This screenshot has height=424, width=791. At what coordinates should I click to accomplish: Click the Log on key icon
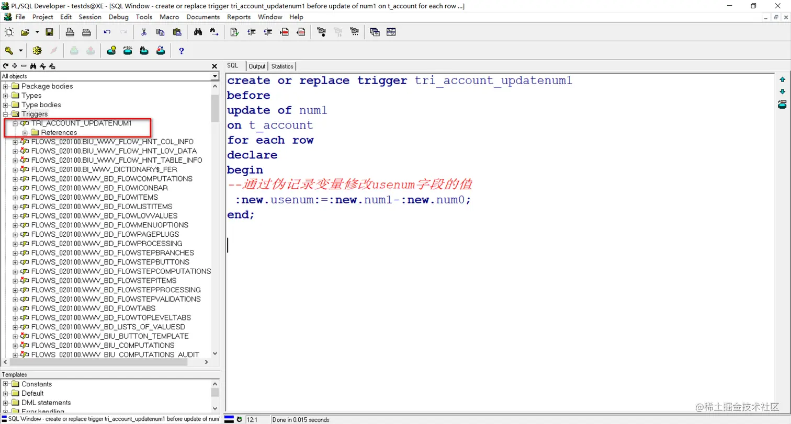(9, 51)
